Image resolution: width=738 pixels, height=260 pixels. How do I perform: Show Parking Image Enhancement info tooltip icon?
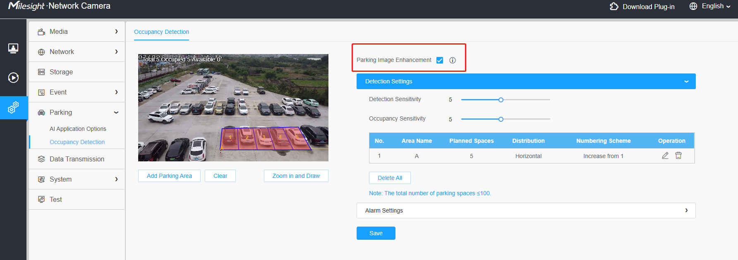coord(453,60)
